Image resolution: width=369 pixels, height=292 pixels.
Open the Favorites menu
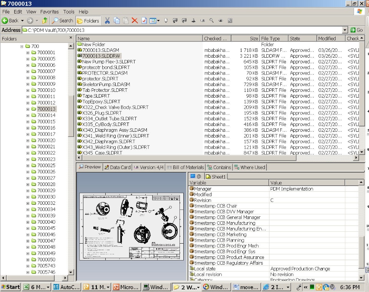50,12
